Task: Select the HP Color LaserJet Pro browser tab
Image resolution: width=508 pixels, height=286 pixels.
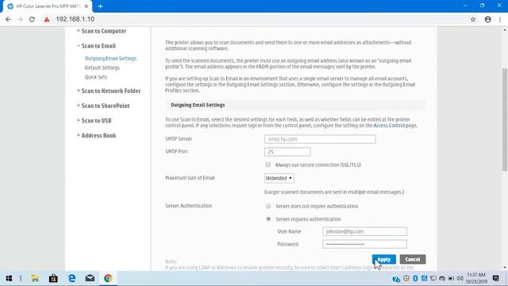Action: pyautogui.click(x=48, y=6)
